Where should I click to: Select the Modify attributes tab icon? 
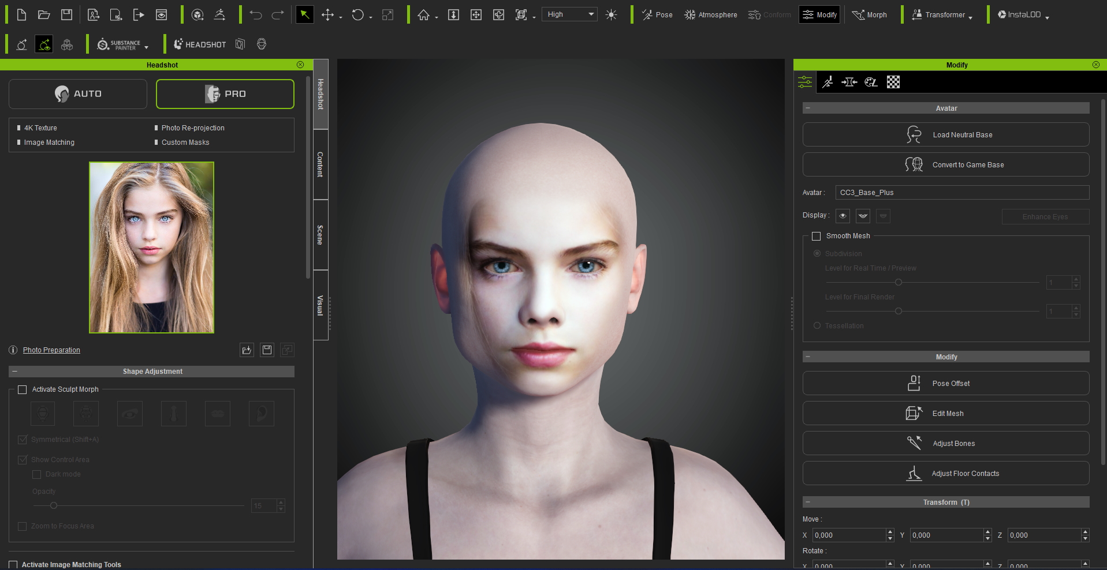click(x=805, y=82)
